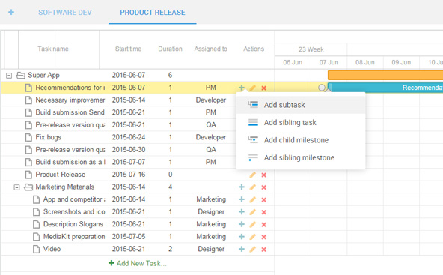This screenshot has width=443, height=275.
Task: Select the PRODUCT RELEASE tab
Action: [x=153, y=13]
